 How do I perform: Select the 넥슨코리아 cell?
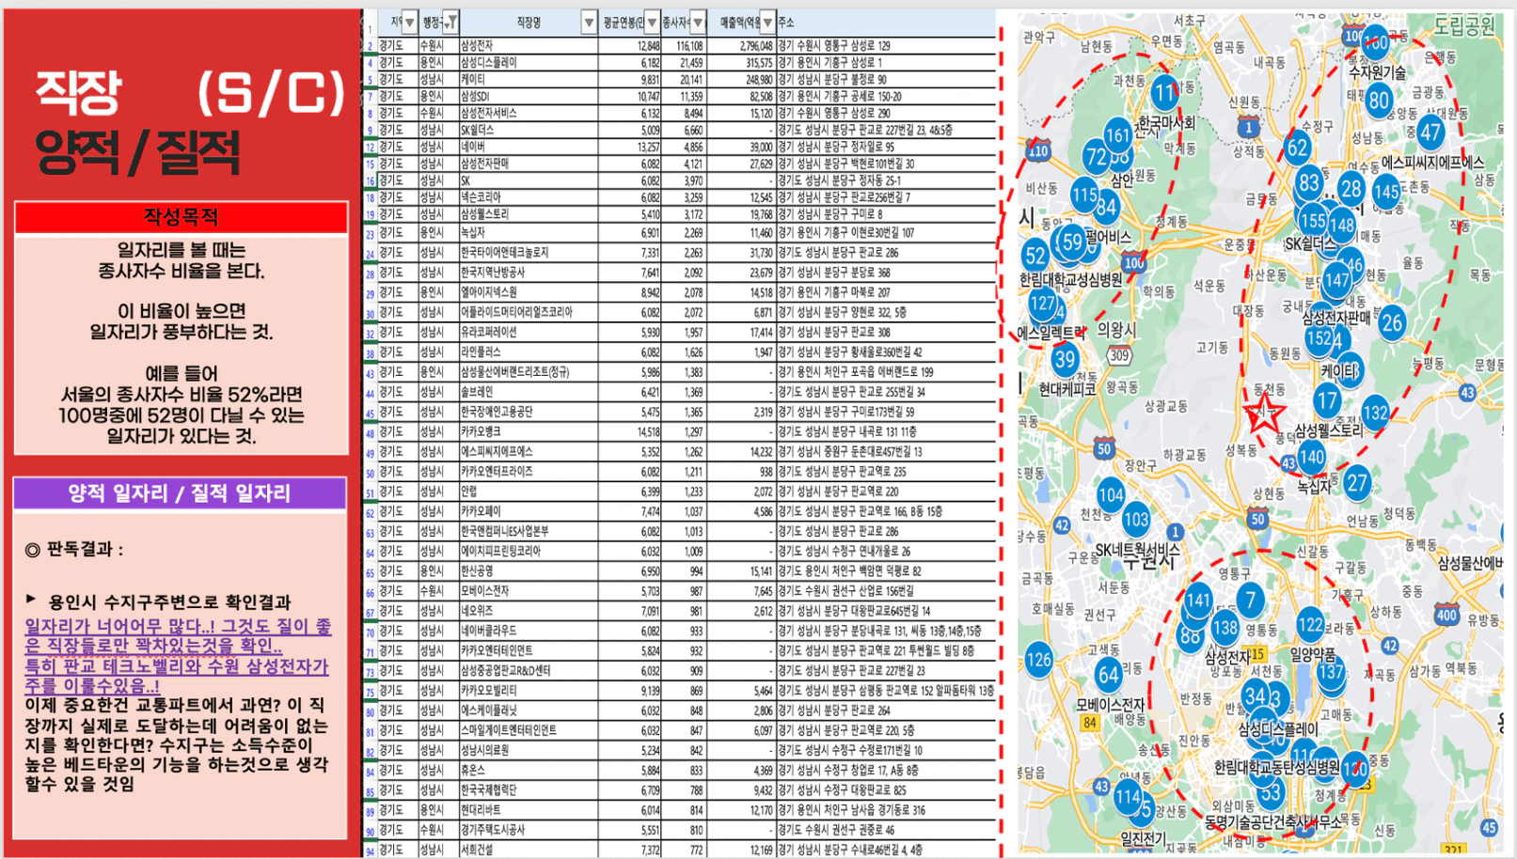(529, 197)
